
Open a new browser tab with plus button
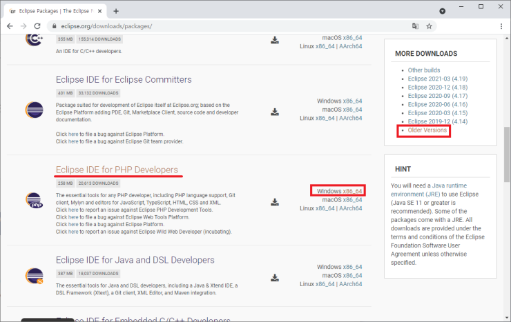(115, 11)
